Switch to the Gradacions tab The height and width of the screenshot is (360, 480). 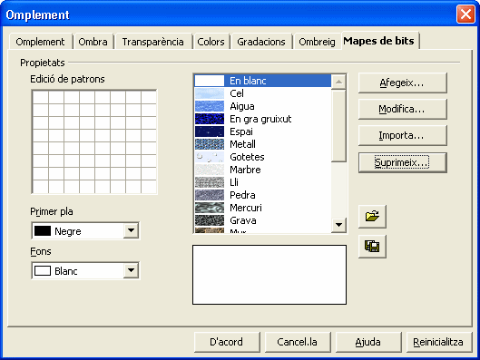(x=261, y=42)
